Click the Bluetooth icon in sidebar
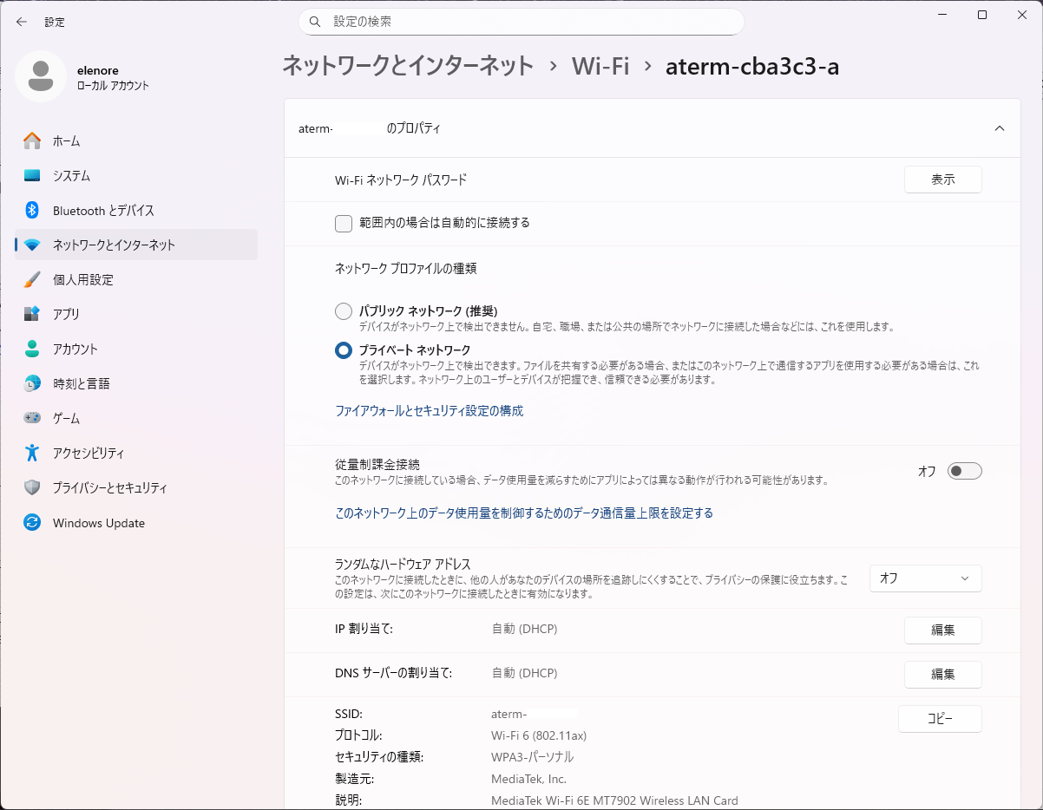Image resolution: width=1043 pixels, height=810 pixels. [x=32, y=210]
